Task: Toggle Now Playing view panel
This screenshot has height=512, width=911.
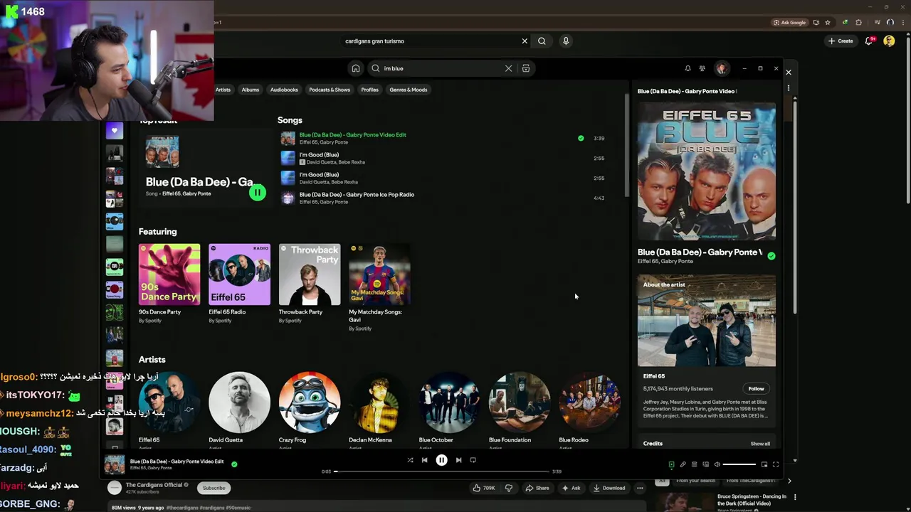Action: pos(671,464)
